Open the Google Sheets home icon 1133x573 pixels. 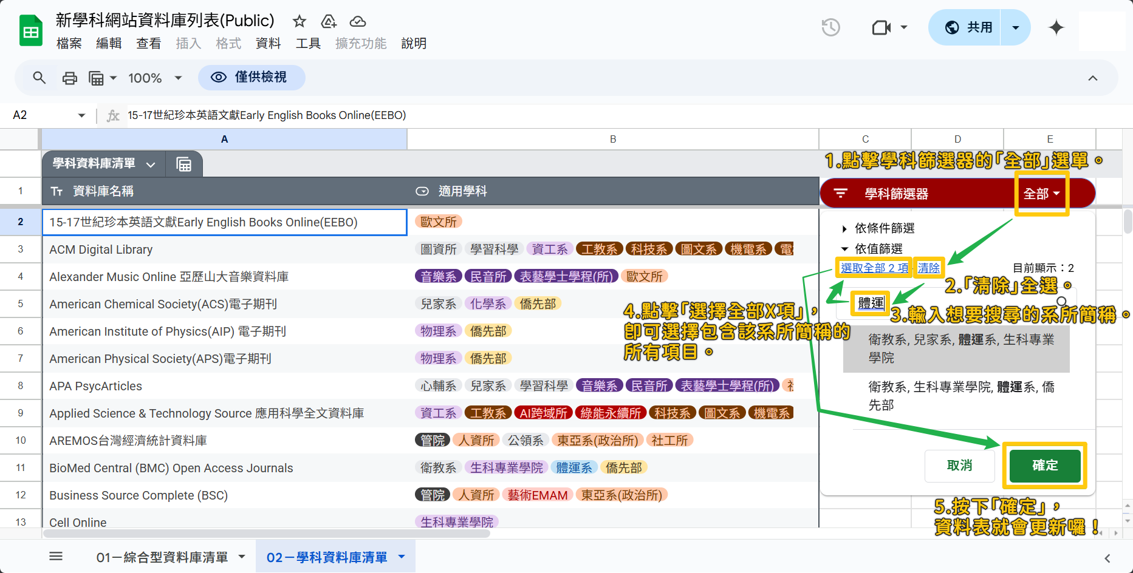point(30,31)
